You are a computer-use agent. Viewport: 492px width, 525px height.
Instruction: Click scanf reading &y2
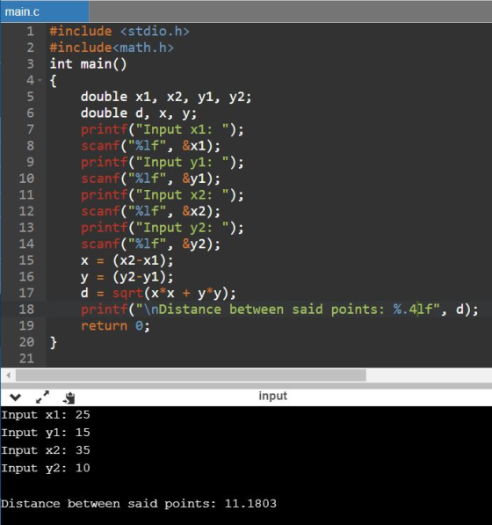(x=150, y=244)
